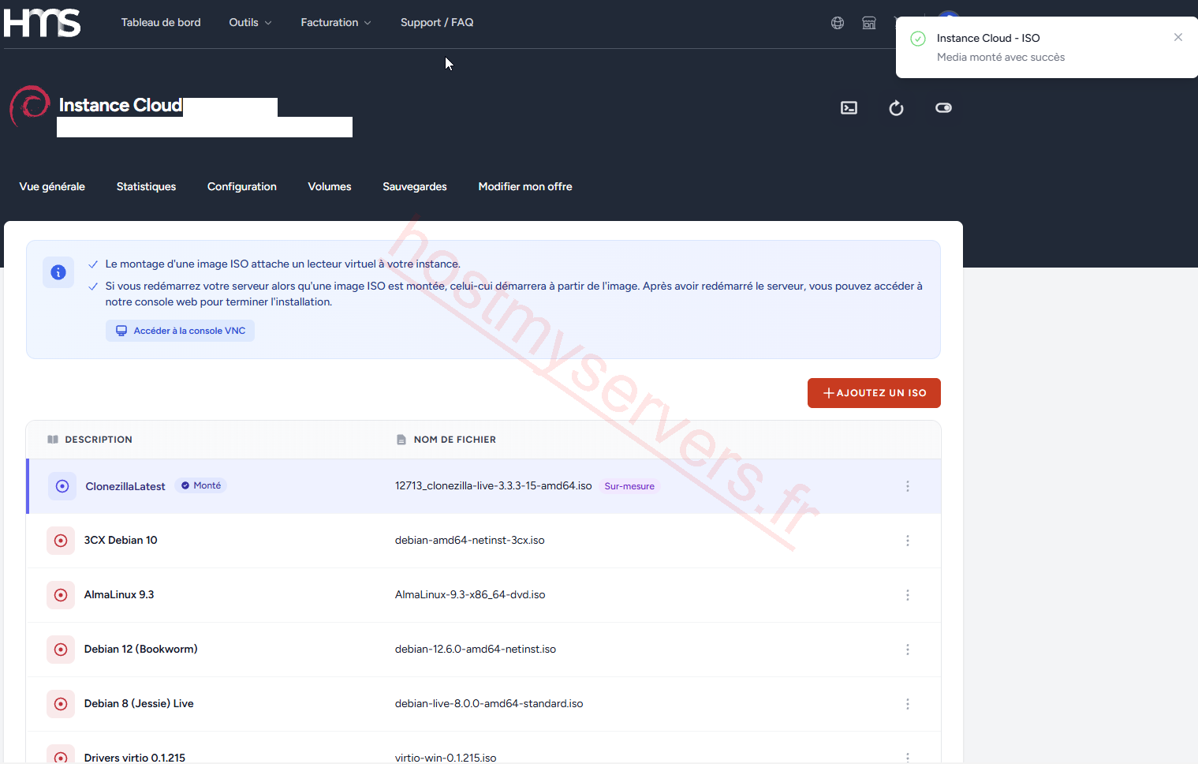Open actions menu for 3CX Debian 10

click(908, 541)
